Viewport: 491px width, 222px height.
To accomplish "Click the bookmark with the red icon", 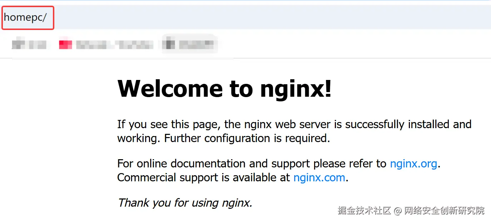I will point(106,45).
